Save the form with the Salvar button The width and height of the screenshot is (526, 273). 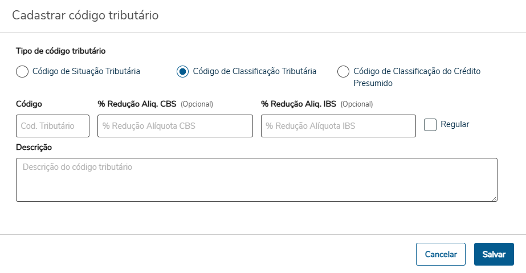point(494,254)
